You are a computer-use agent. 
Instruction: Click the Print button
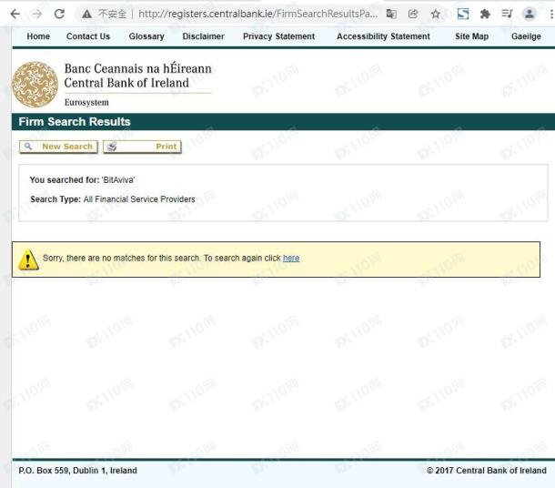(142, 147)
